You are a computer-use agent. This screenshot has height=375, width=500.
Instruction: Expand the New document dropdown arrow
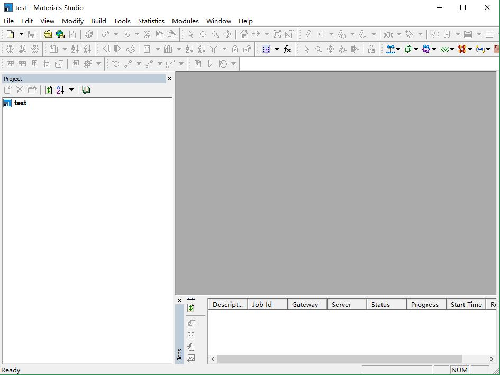(x=21, y=34)
